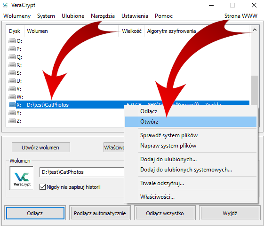
Task: Choose Właściwości... in context menu
Action: point(191,197)
